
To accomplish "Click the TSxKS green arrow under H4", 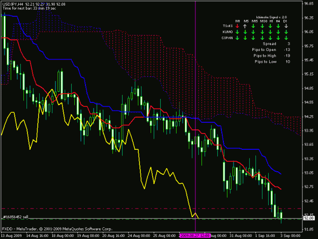I will [x=278, y=26].
